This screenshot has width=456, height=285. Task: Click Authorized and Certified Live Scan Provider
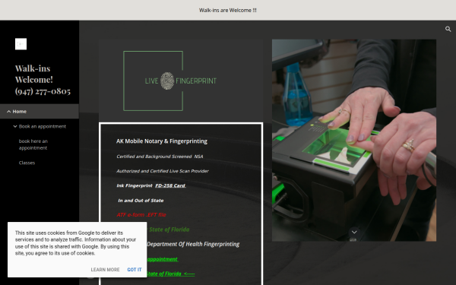(163, 171)
